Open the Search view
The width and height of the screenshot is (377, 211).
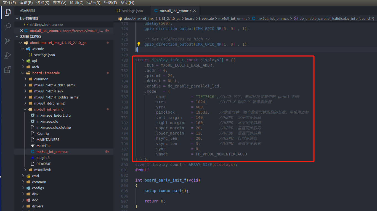coord(7,26)
